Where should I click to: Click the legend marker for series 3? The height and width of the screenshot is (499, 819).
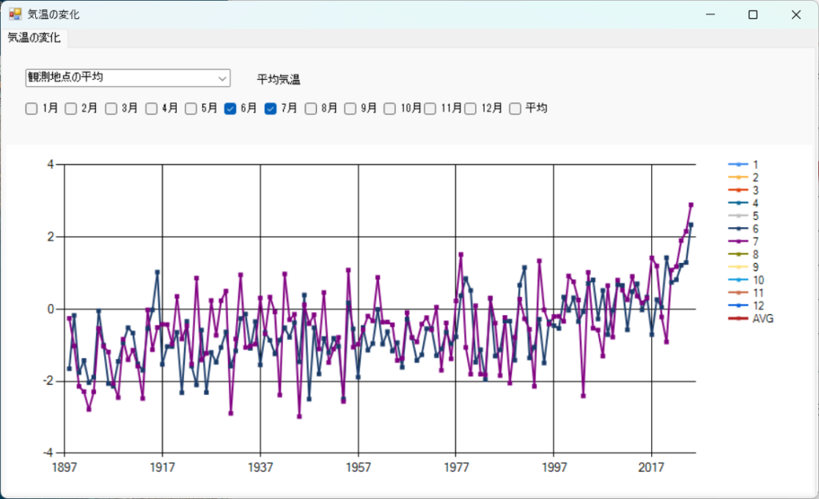coord(737,190)
